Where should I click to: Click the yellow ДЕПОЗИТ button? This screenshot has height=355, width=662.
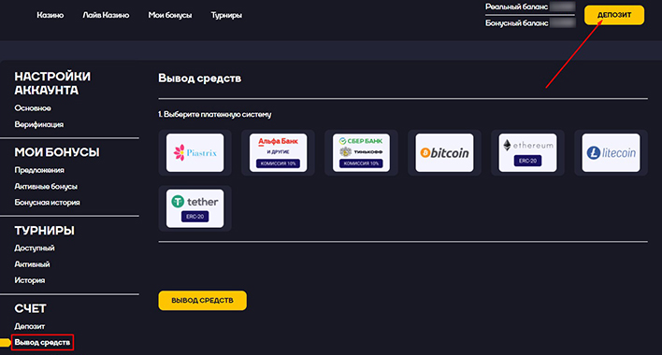(x=614, y=15)
